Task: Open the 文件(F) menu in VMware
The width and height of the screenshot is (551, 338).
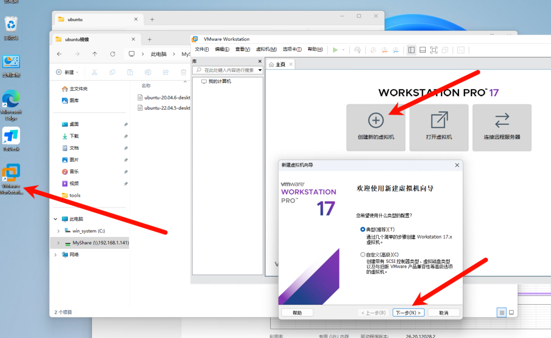Action: (202, 49)
